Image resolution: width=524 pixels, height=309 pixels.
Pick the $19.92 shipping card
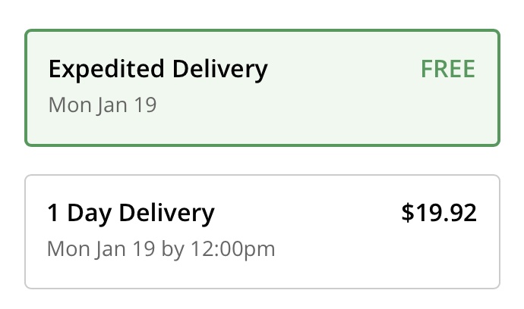click(262, 231)
